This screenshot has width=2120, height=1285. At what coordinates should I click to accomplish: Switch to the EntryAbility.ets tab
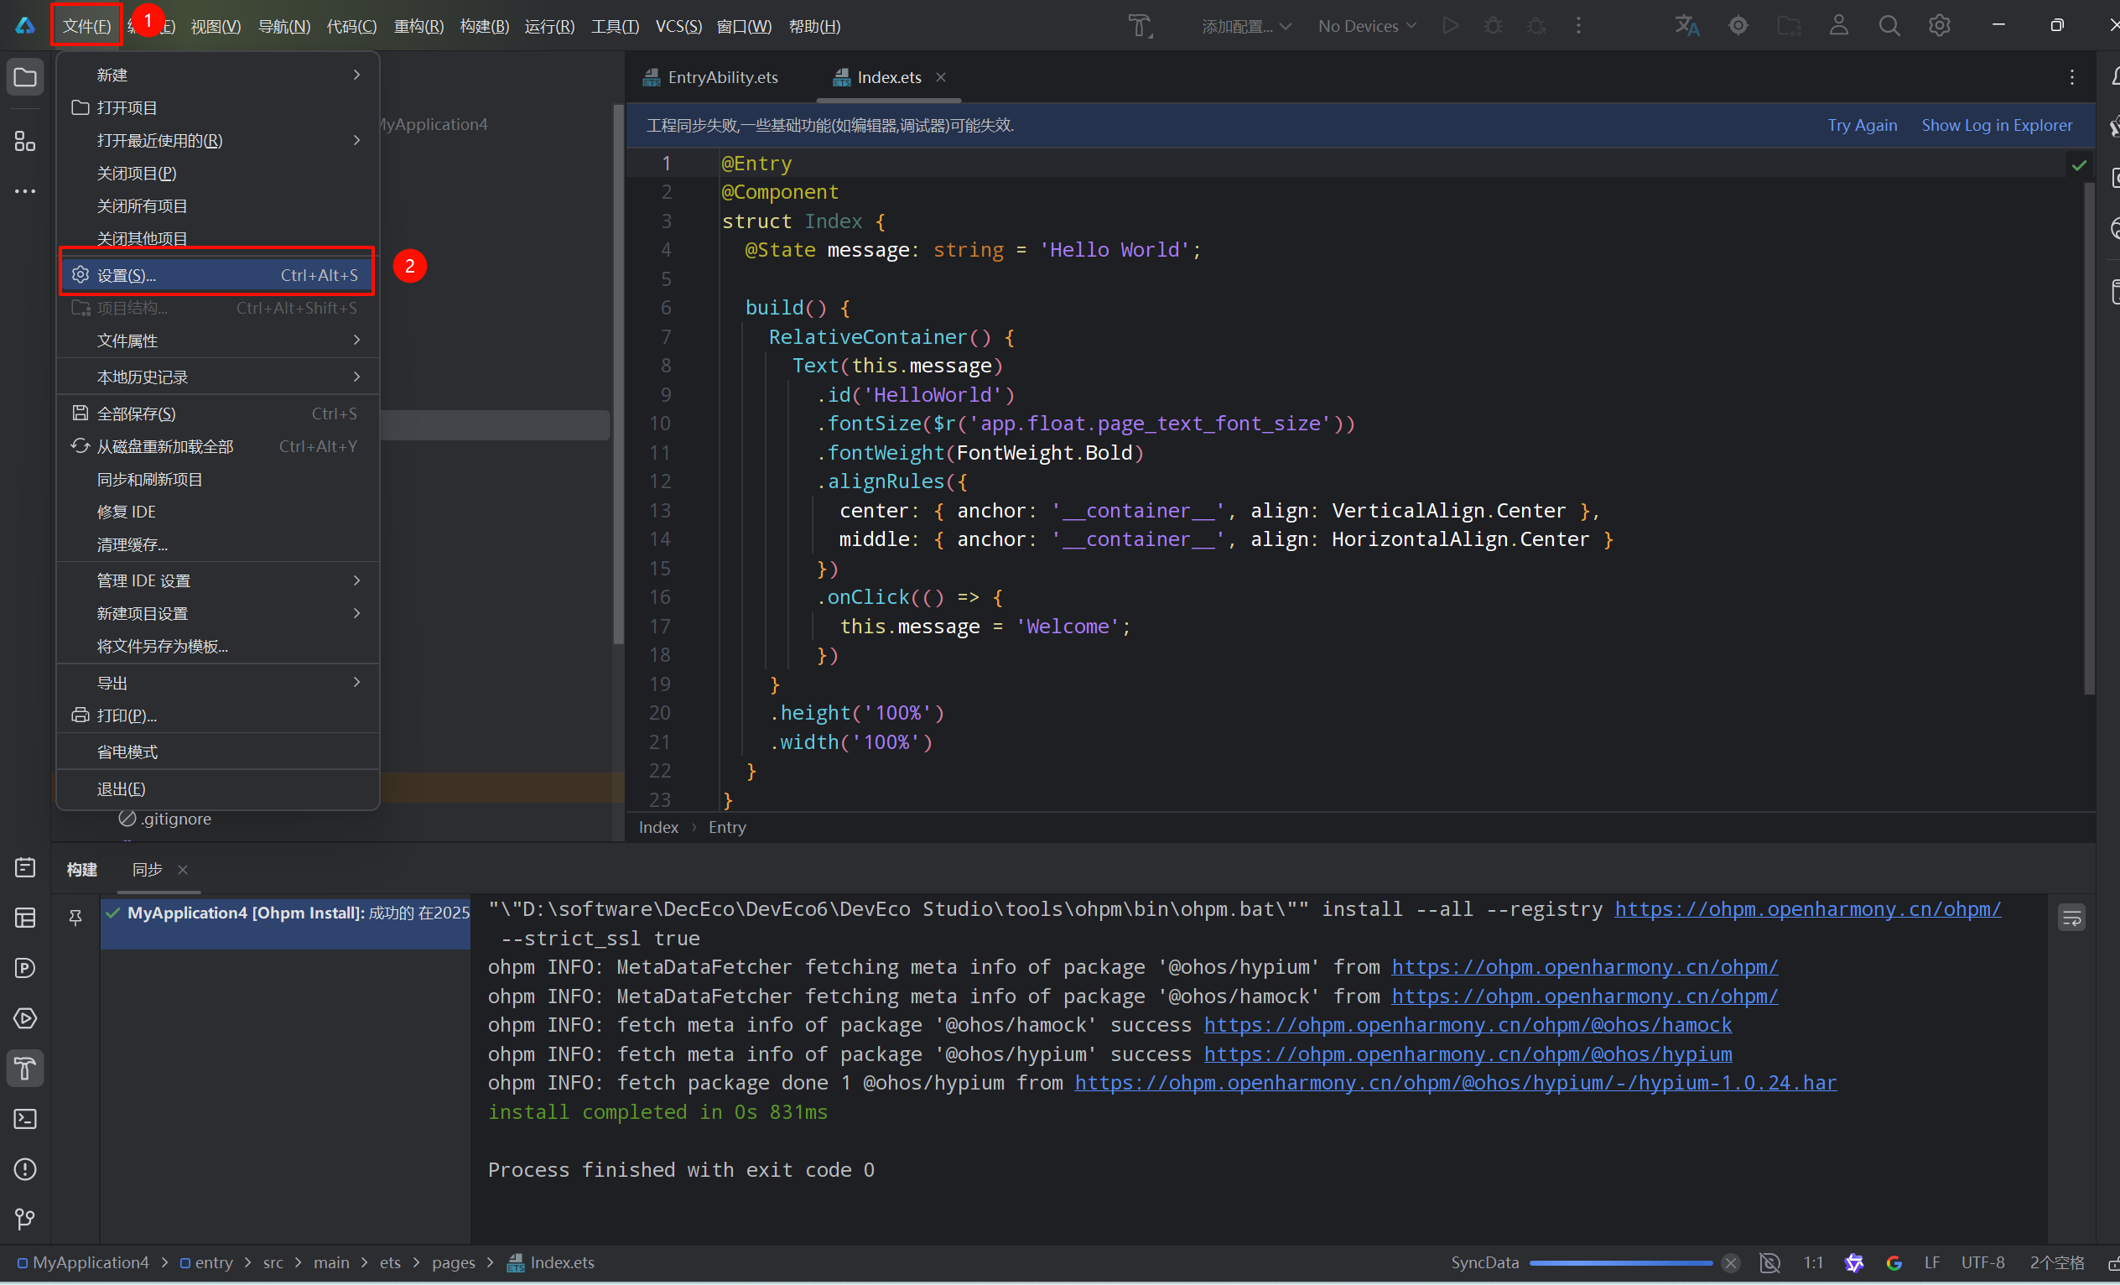pos(721,77)
